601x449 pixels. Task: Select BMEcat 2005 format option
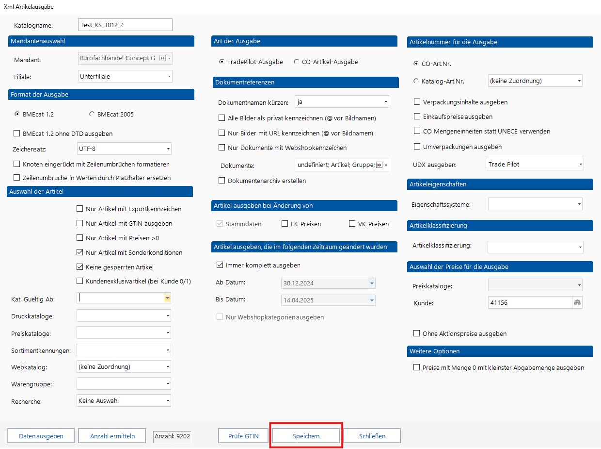(x=92, y=114)
